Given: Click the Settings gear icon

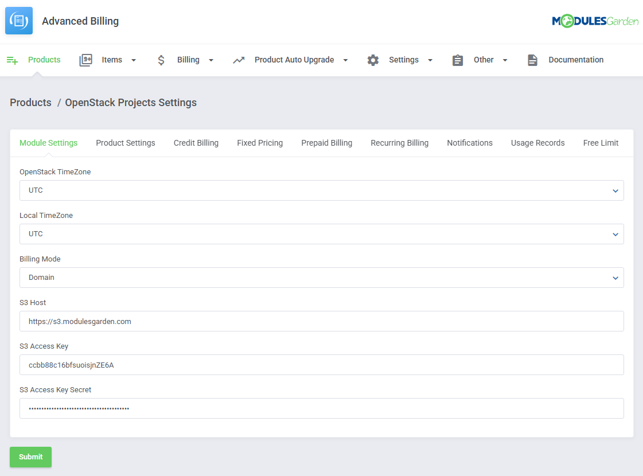Looking at the screenshot, I should pyautogui.click(x=373, y=60).
